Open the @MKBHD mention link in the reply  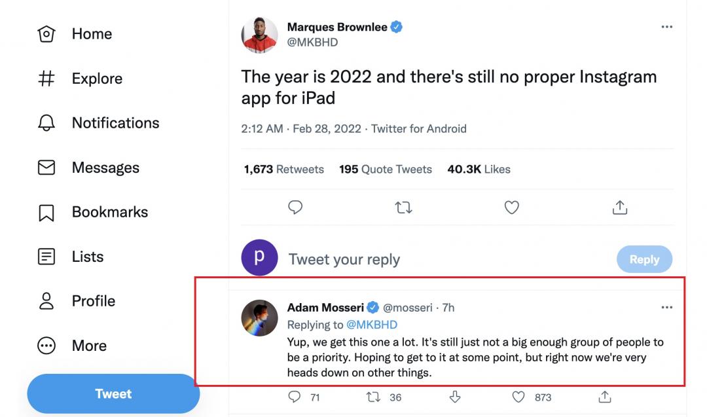[371, 325]
